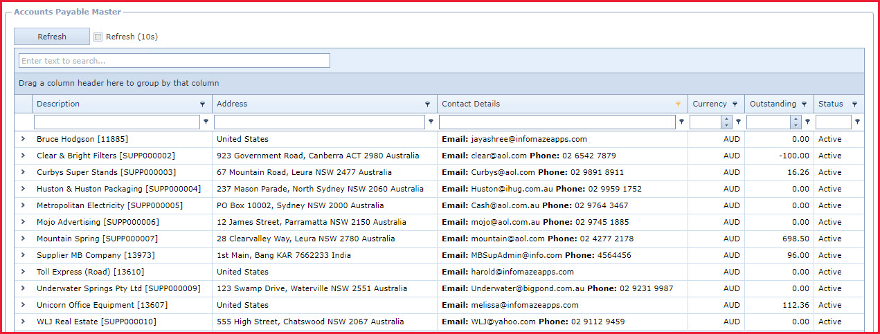Screen dimensions: 880x334
Task: Toggle the Refresh (10s) checkbox
Action: [98, 37]
